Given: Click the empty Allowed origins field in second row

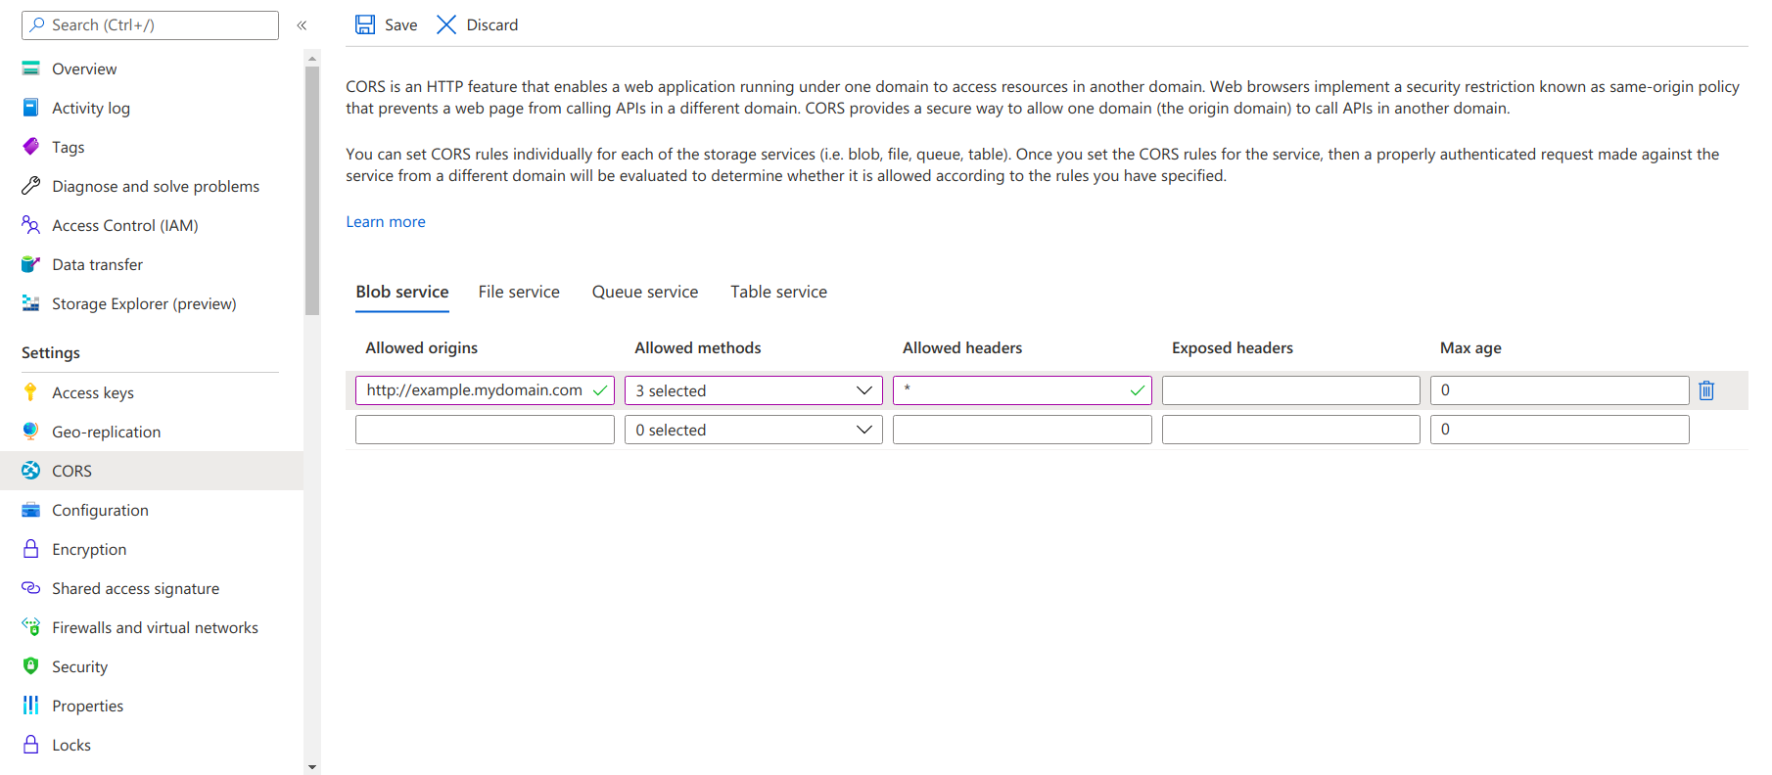Looking at the screenshot, I should coord(485,430).
